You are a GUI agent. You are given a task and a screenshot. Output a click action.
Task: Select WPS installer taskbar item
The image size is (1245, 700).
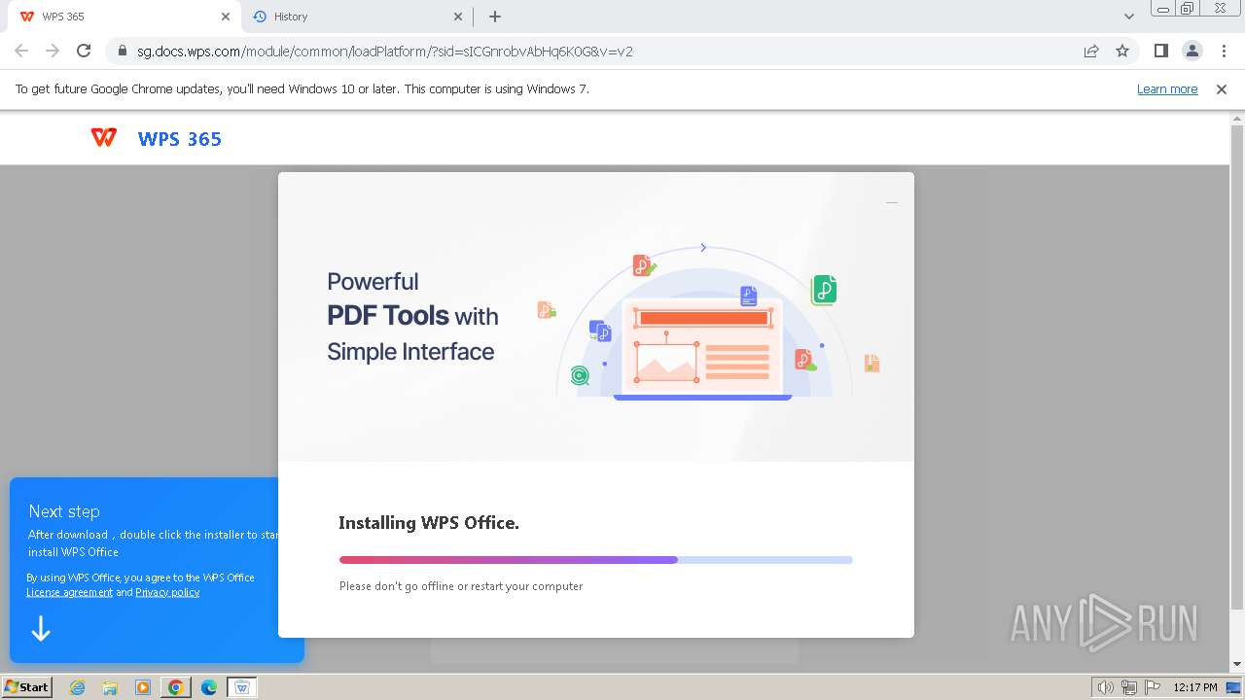242,687
